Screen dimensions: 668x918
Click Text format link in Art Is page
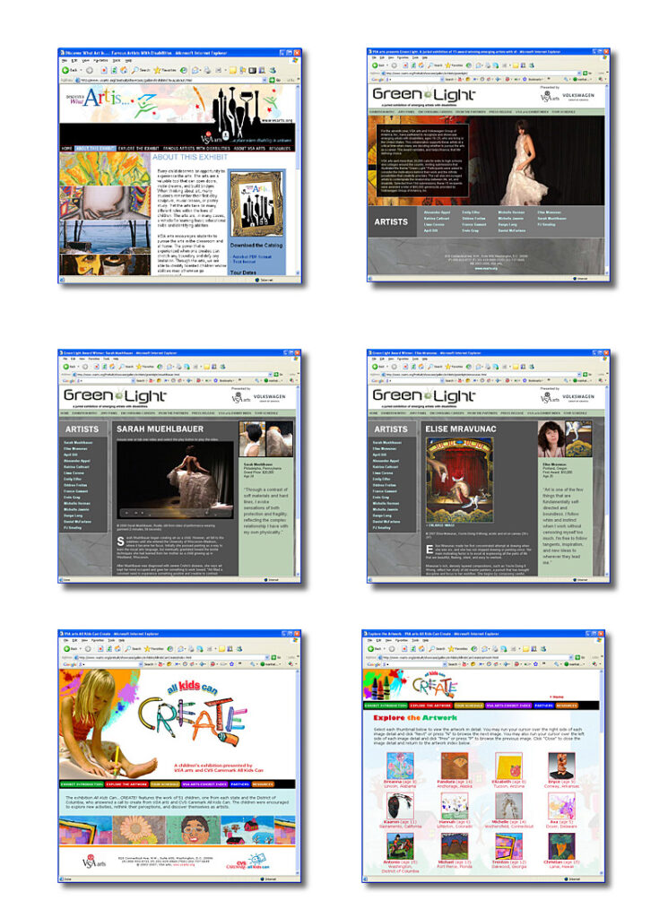click(244, 262)
